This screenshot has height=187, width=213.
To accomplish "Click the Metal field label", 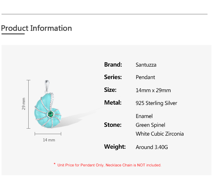I will (x=113, y=103).
